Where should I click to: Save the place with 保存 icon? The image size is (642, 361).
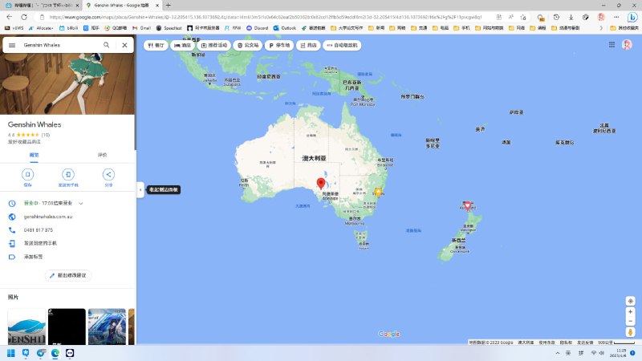(x=27, y=174)
